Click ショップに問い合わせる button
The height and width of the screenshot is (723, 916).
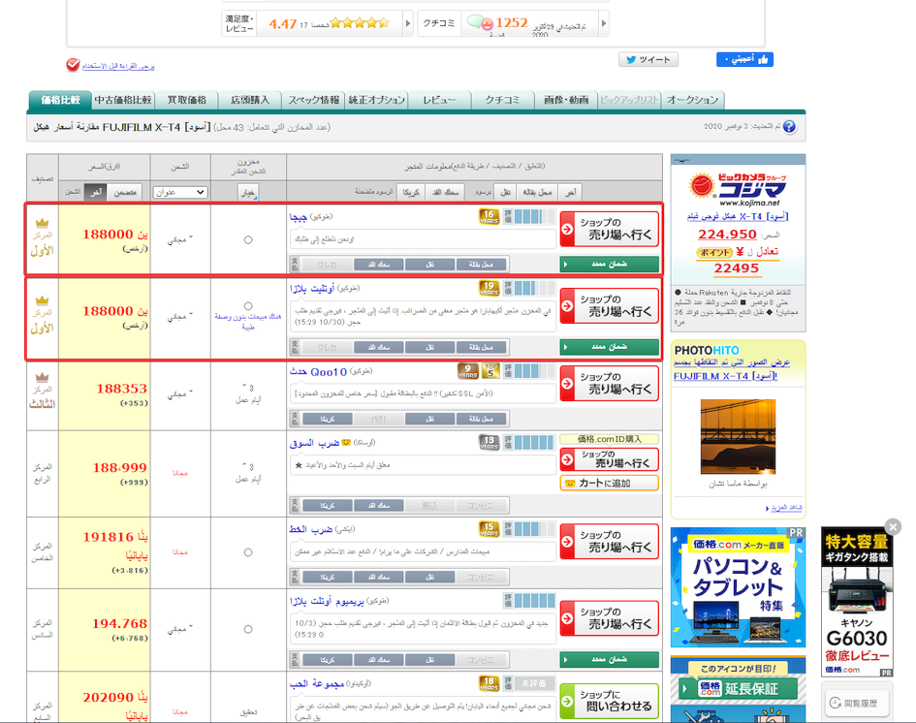[610, 701]
